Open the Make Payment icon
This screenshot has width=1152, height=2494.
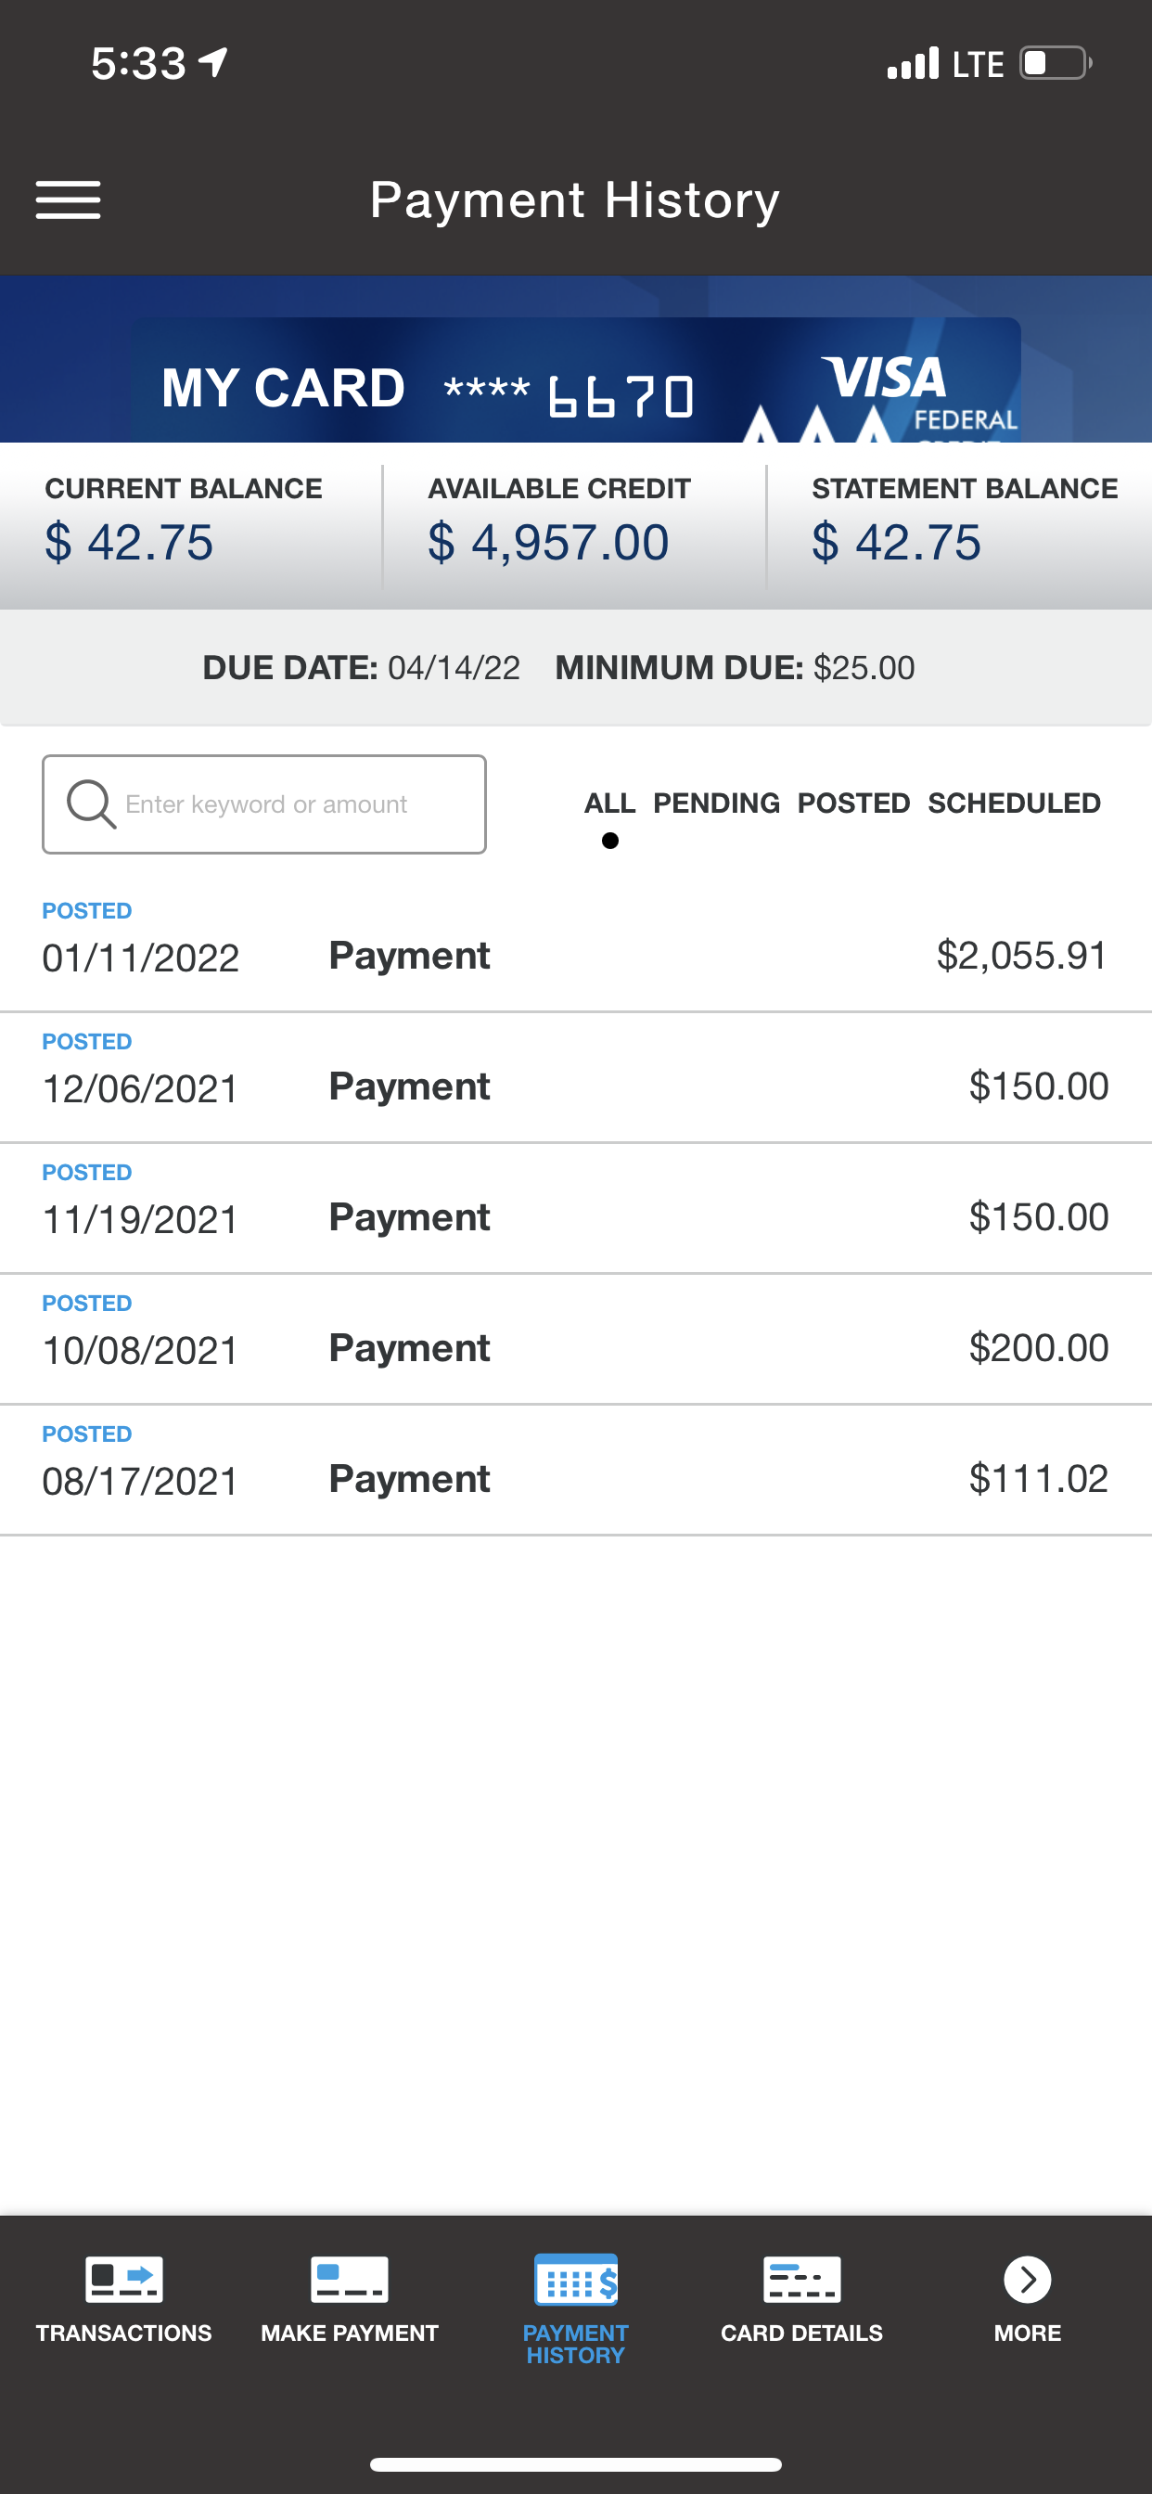350,2278
